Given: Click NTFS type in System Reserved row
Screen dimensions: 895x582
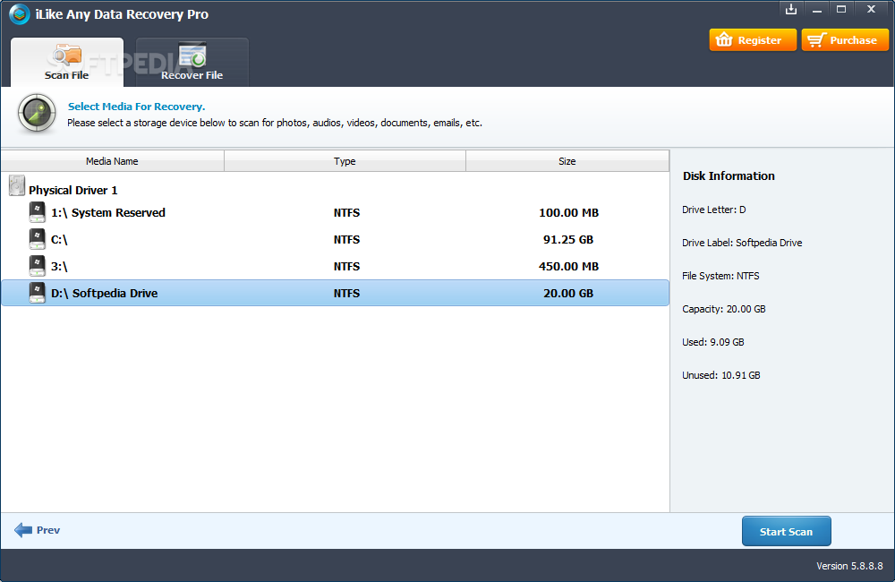Looking at the screenshot, I should (x=347, y=212).
